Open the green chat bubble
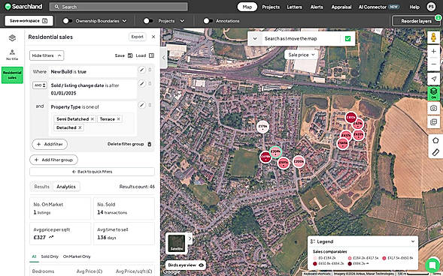 click(x=432, y=265)
